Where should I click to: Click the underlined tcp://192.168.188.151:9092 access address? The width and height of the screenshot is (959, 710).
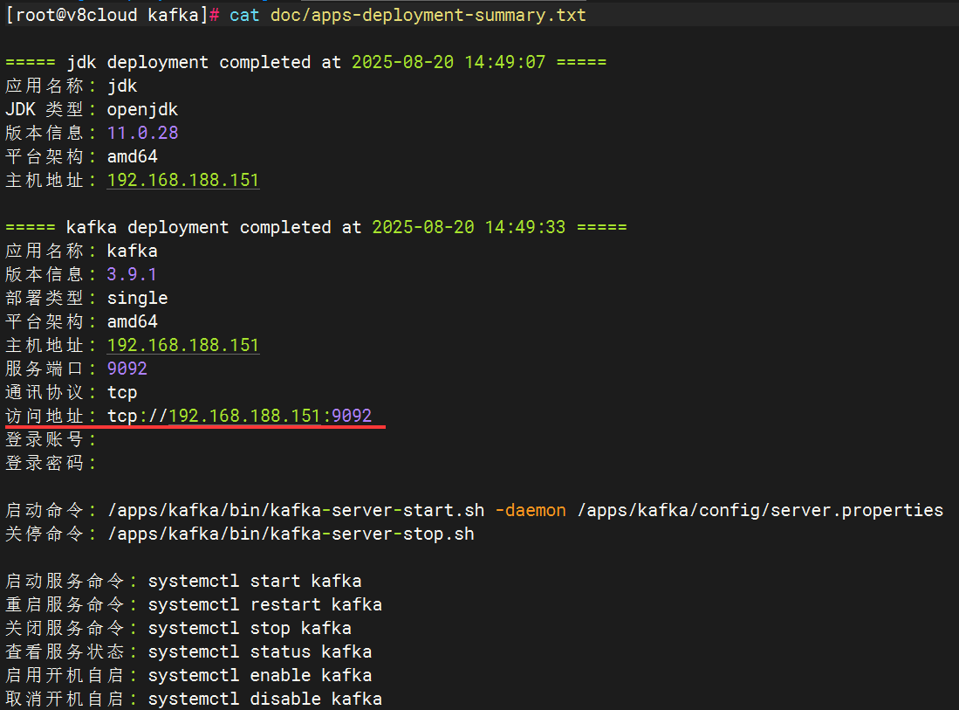[x=240, y=416]
